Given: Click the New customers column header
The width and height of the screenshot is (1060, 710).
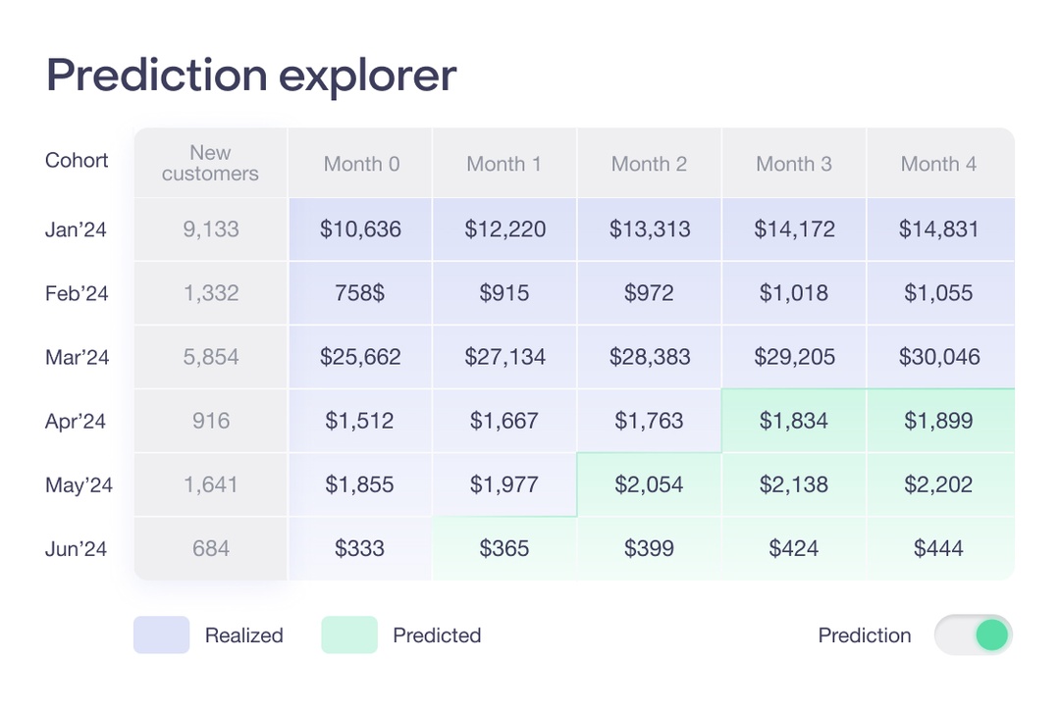Looking at the screenshot, I should tap(209, 164).
